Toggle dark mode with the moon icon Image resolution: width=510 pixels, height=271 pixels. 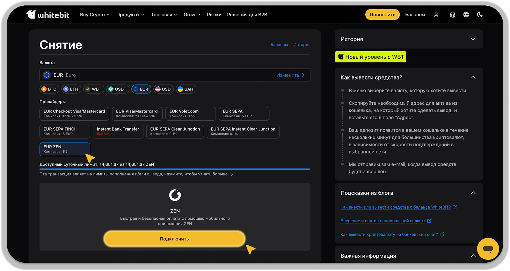tap(480, 15)
